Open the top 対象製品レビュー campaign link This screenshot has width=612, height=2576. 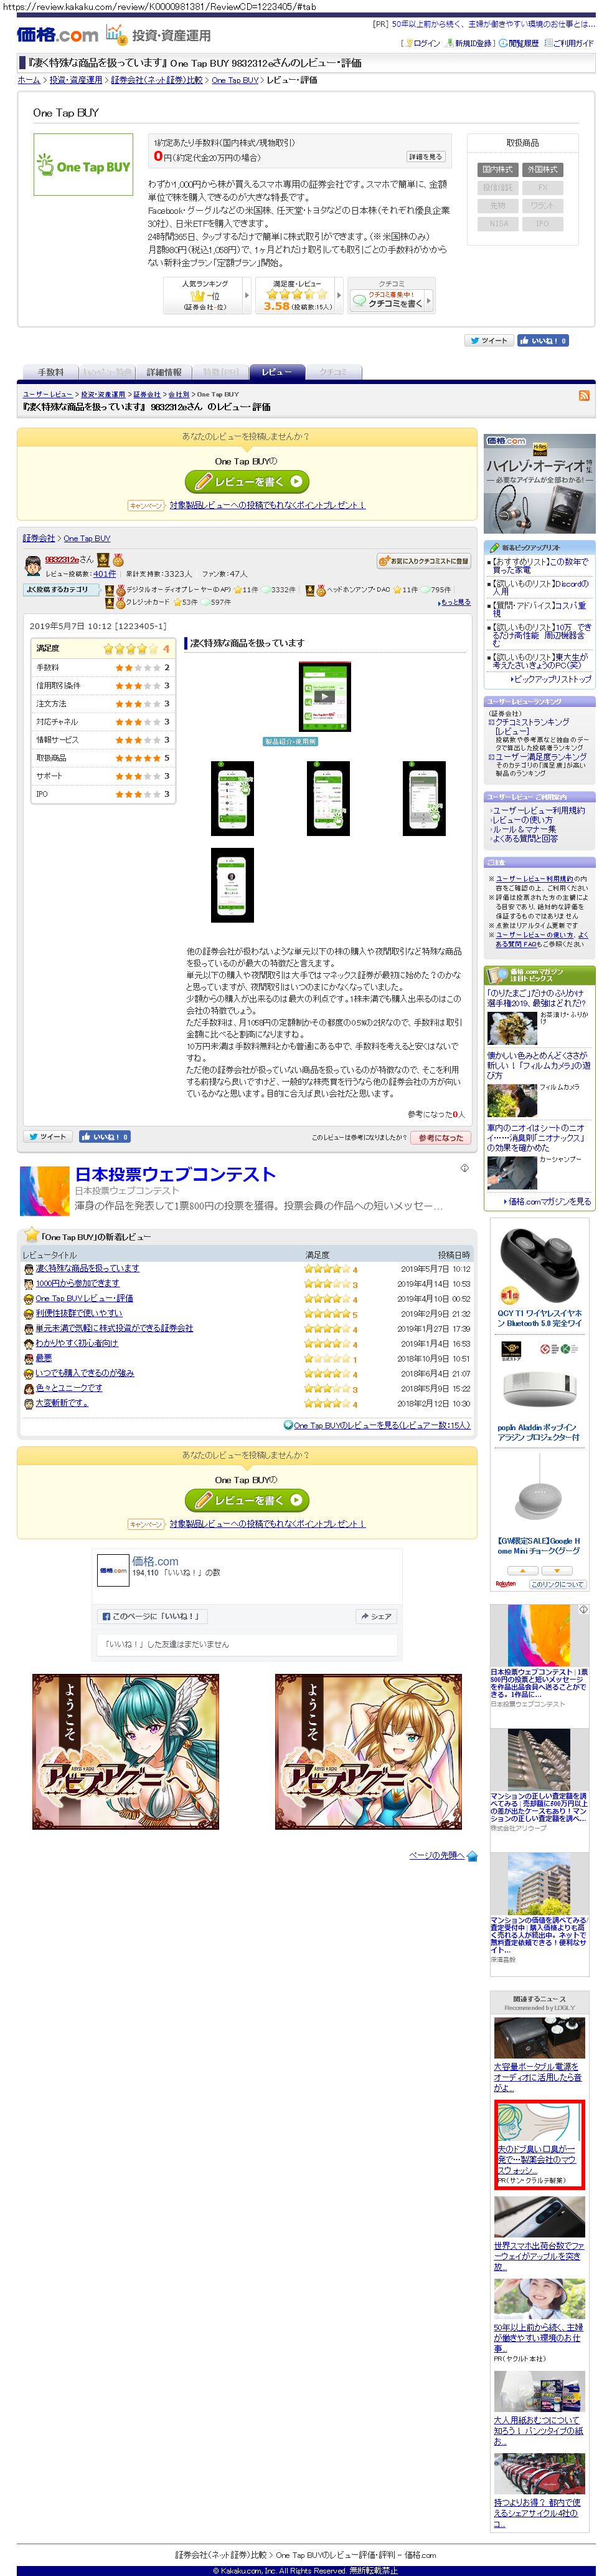click(268, 506)
